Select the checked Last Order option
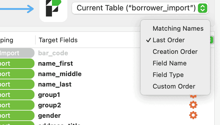 click(x=169, y=40)
